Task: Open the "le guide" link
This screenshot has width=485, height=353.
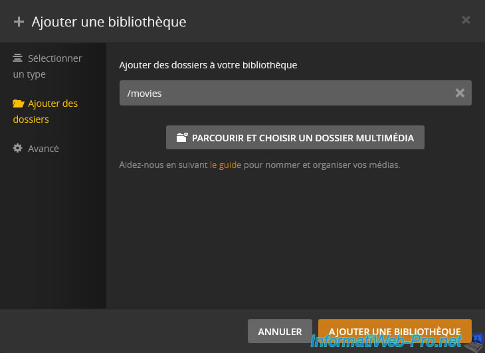Action: (x=225, y=165)
